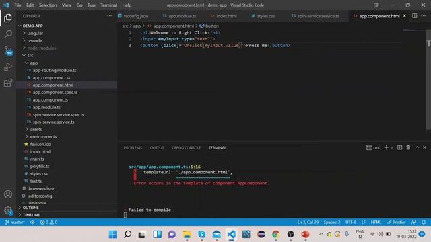431x242 pixels.
Task: Click the Spaces: 2 indentation setting
Action: (332, 222)
